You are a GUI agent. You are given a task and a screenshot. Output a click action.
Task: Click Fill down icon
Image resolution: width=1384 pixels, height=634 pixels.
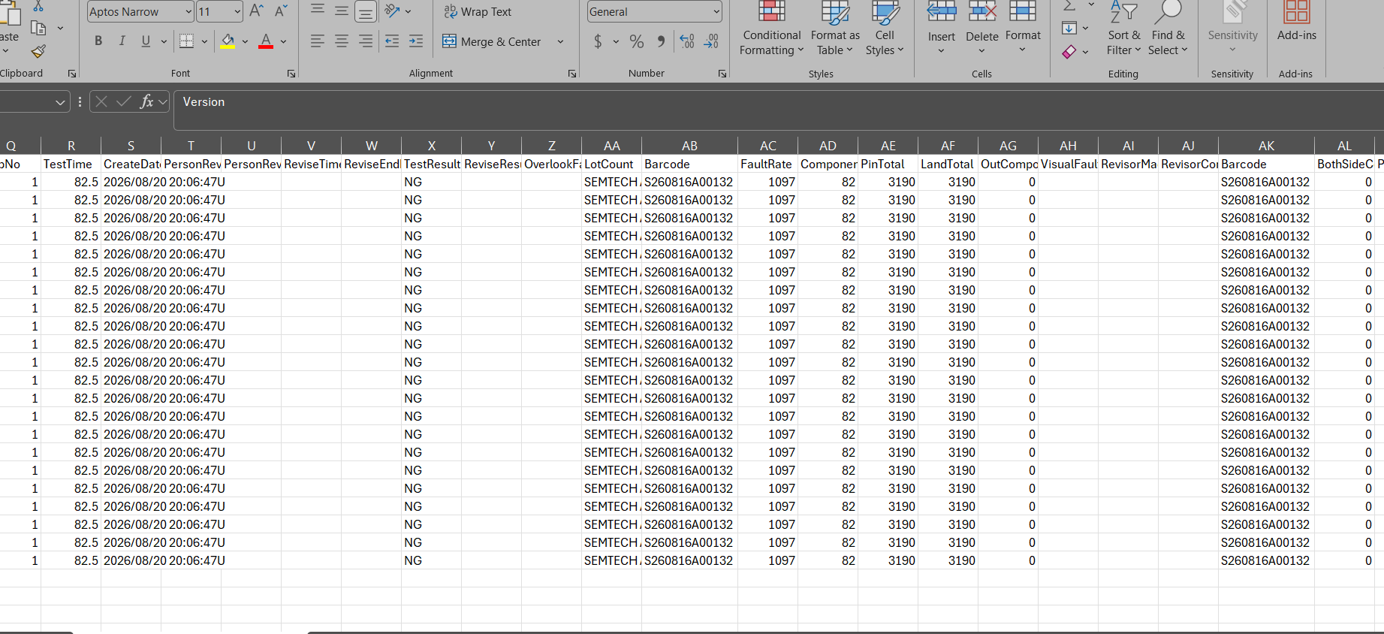point(1069,29)
